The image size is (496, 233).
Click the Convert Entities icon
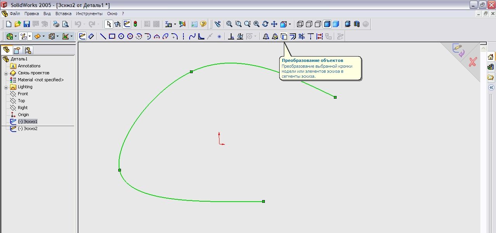tap(284, 36)
